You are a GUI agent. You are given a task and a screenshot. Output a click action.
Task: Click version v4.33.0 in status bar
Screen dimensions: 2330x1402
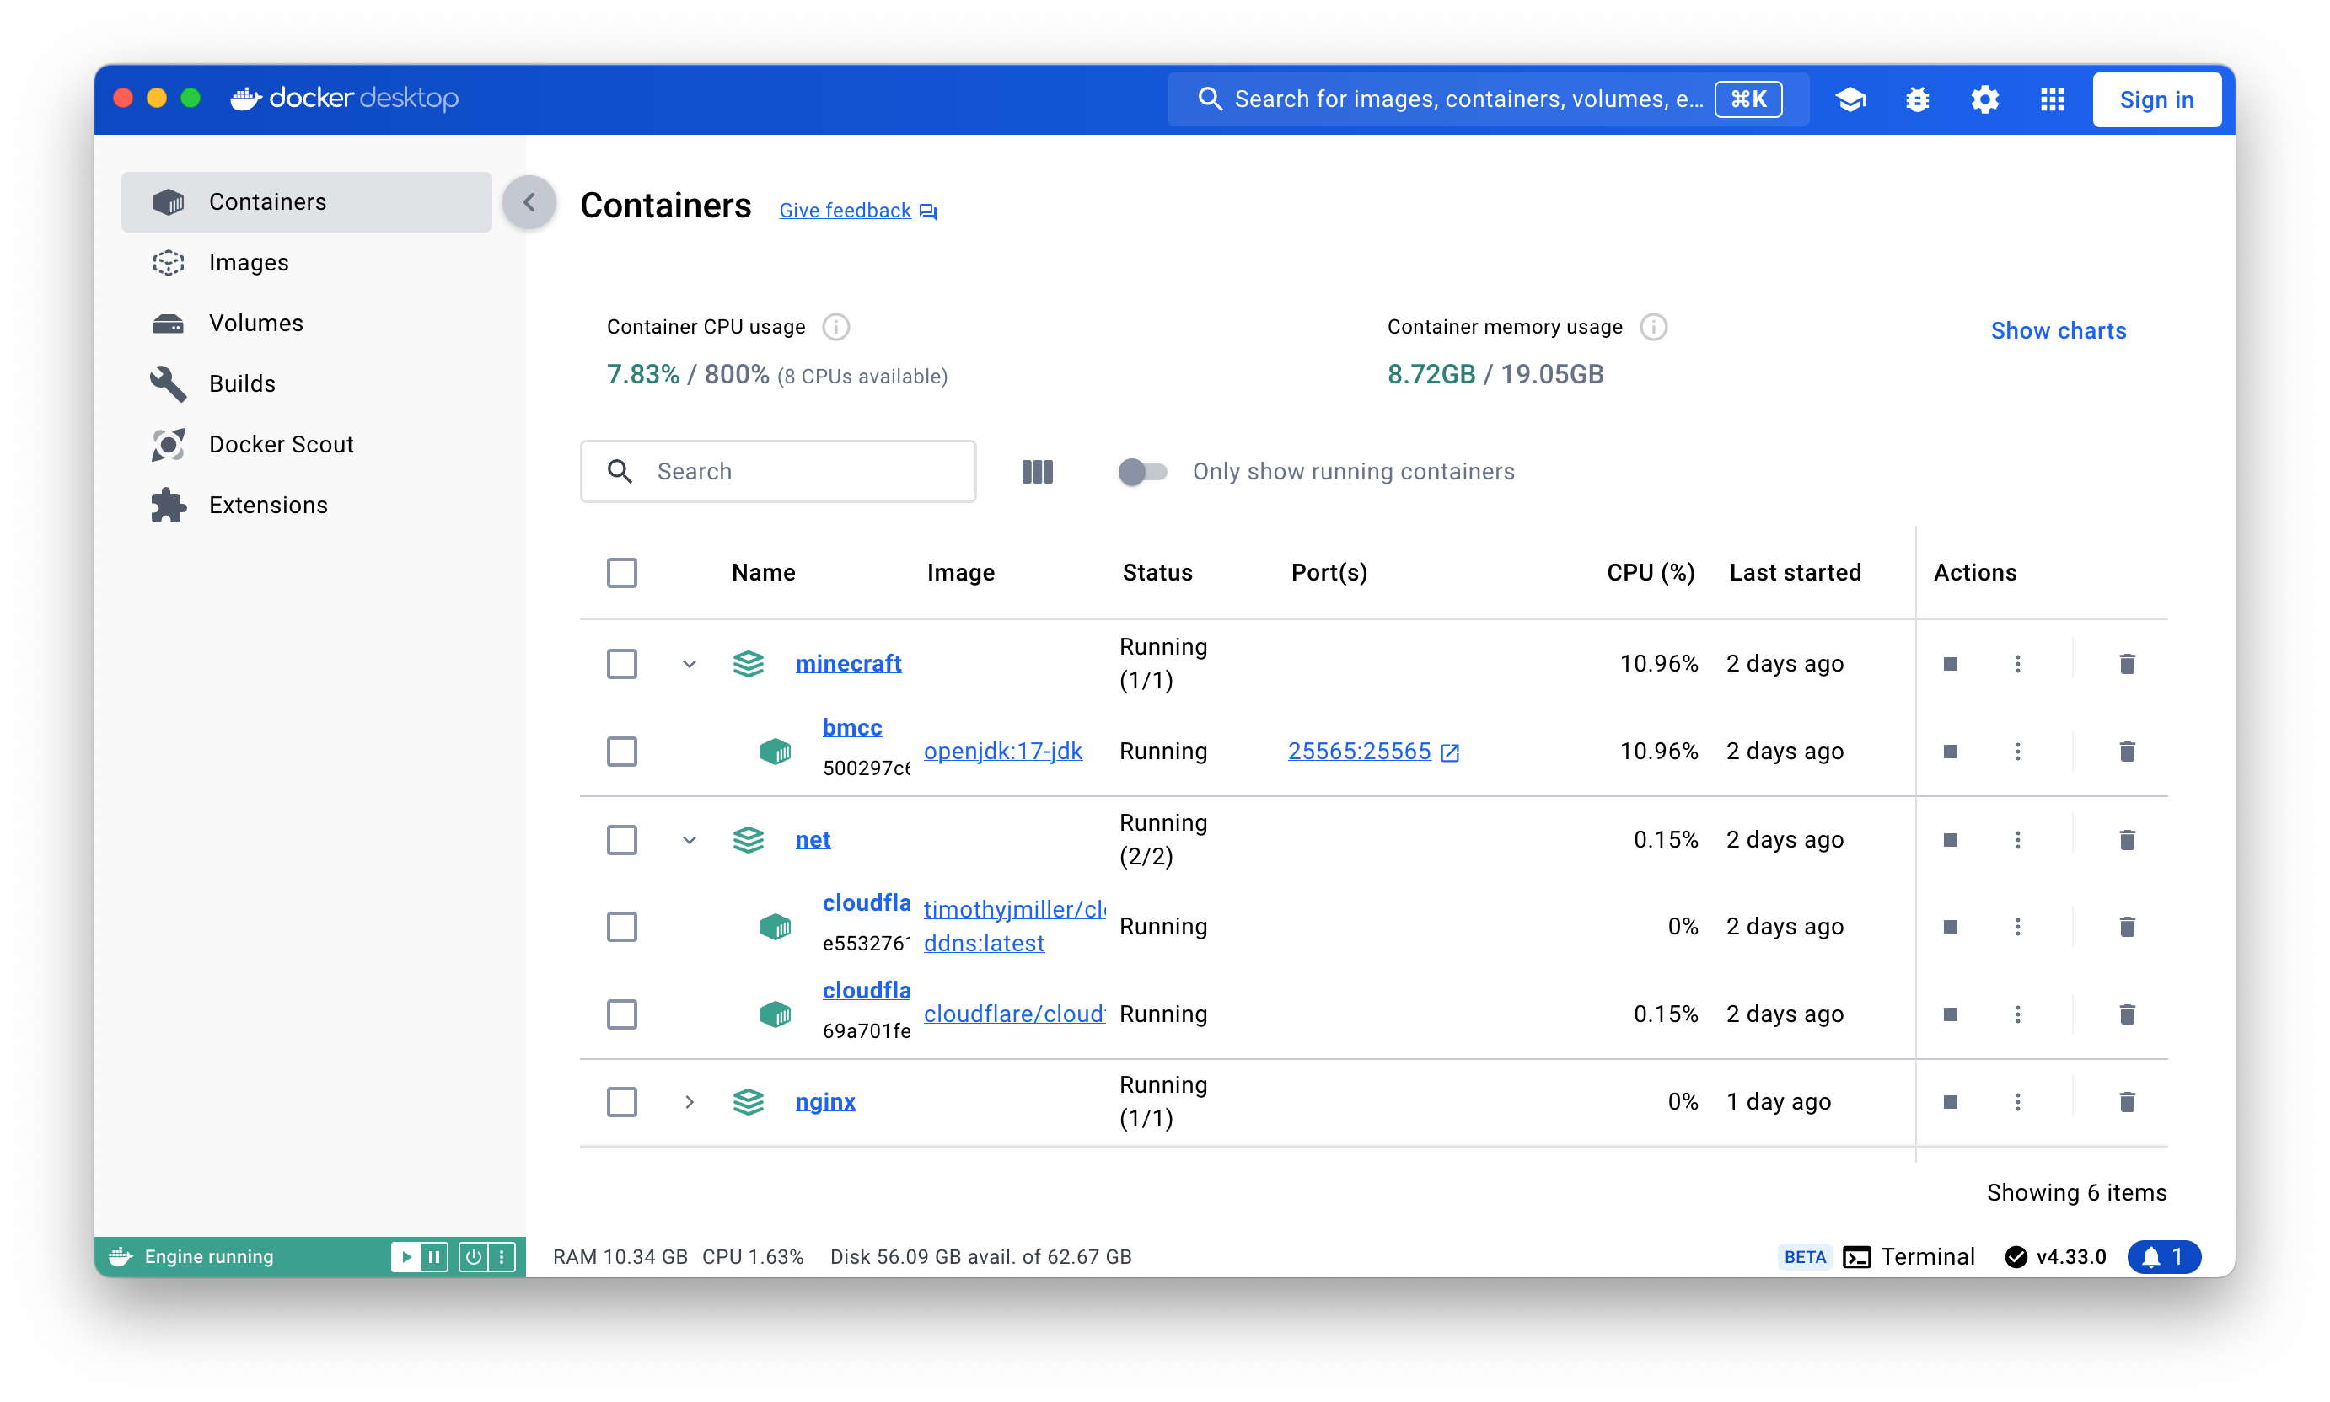[2055, 1256]
